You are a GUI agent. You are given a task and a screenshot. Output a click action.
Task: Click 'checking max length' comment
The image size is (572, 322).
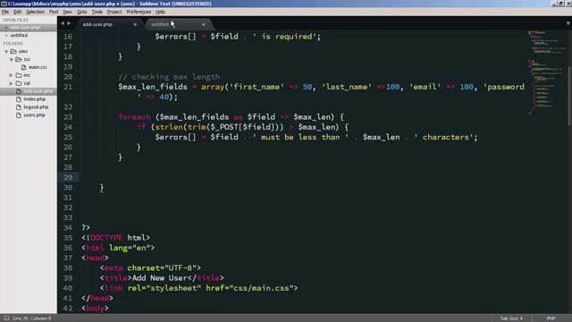pyautogui.click(x=176, y=77)
